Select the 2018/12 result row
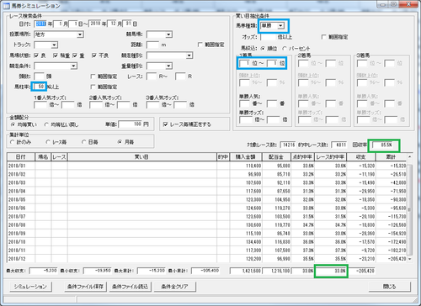 click(207, 259)
